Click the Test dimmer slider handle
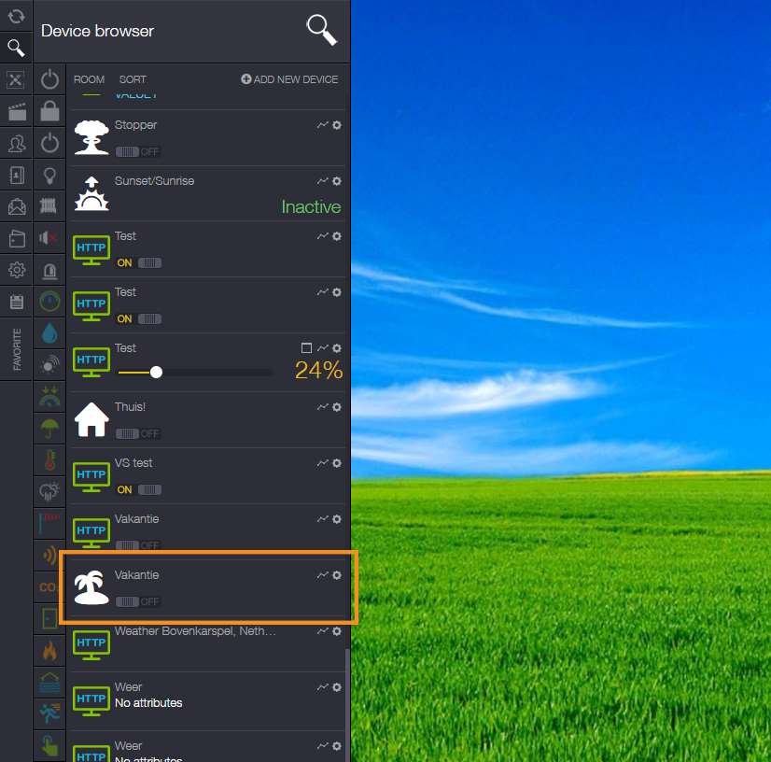The width and height of the screenshot is (771, 762). coord(156,373)
